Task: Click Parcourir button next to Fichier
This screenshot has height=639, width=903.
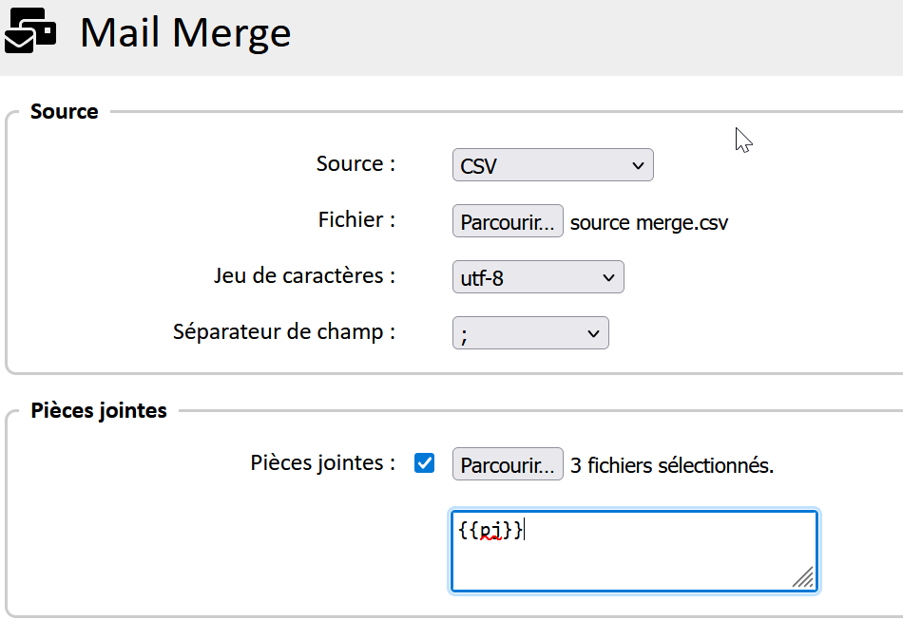Action: click(507, 222)
